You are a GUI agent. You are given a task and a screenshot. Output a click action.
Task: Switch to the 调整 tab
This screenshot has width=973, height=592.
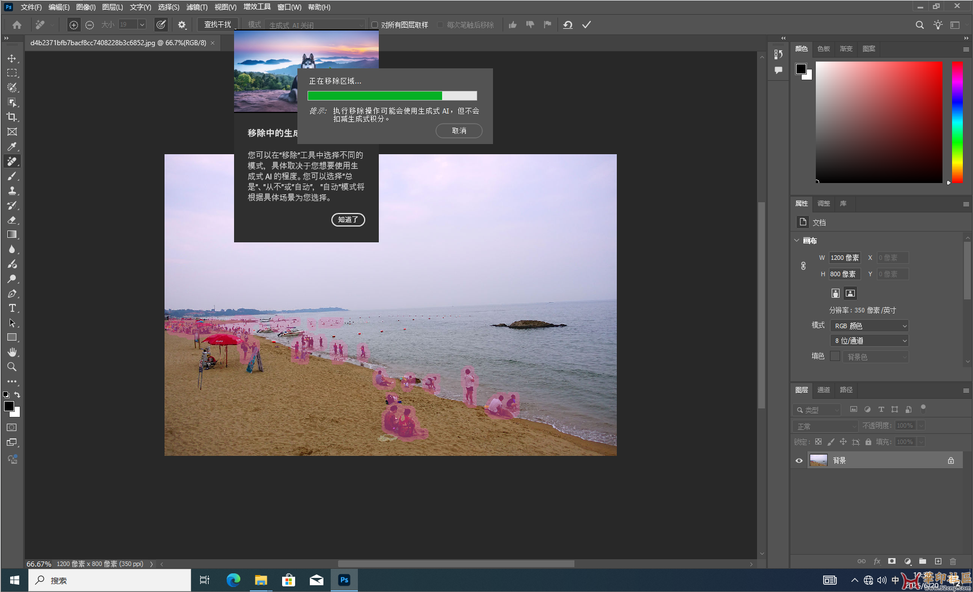click(824, 204)
